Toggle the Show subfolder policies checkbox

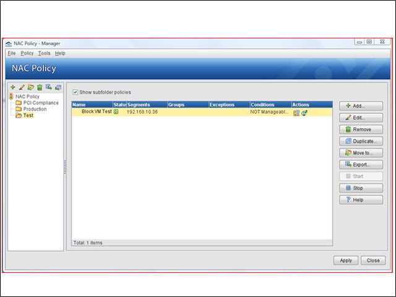[75, 92]
